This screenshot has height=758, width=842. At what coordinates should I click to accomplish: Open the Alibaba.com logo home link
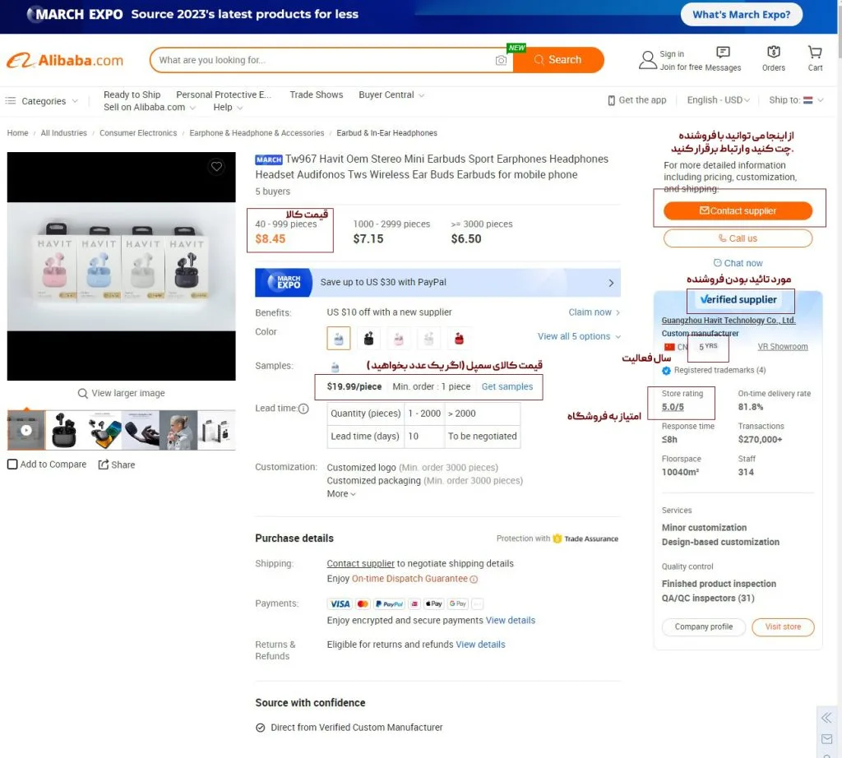coord(65,60)
